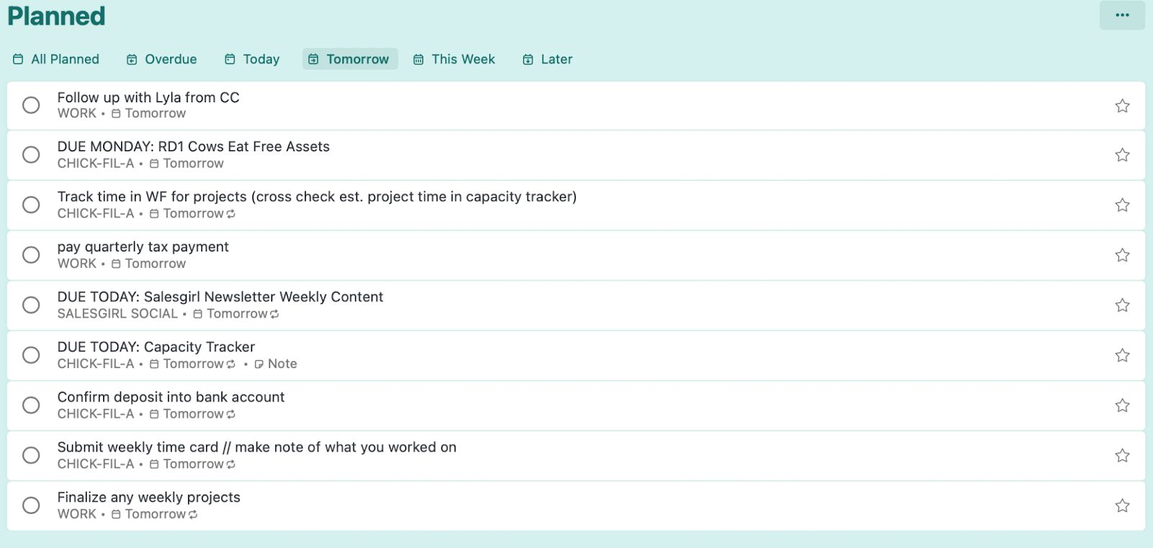Click recurring icon on Salesgirl Newsletter task

pos(275,314)
